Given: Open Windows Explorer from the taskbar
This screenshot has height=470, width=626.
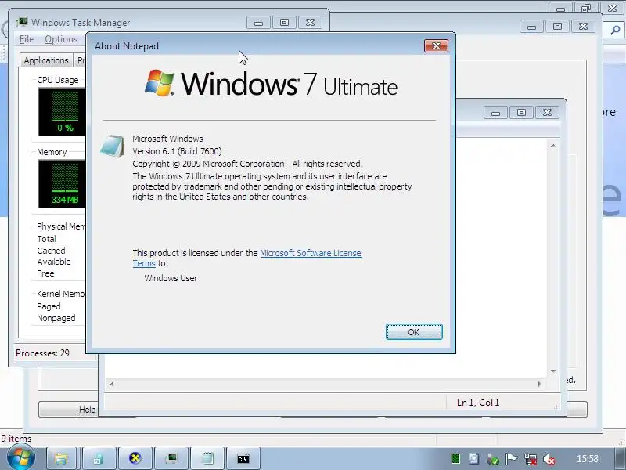Looking at the screenshot, I should pyautogui.click(x=61, y=458).
